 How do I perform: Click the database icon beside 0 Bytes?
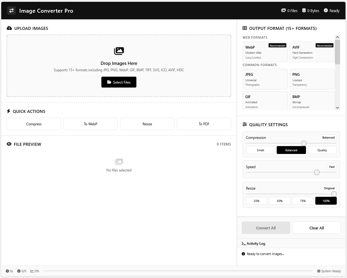pos(304,10)
